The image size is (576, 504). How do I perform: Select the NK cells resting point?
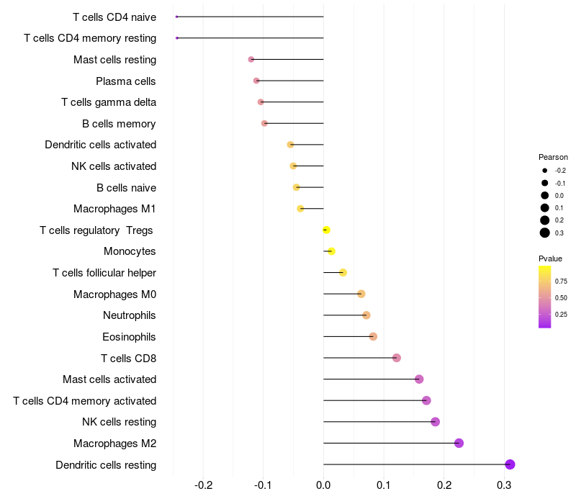pos(436,422)
